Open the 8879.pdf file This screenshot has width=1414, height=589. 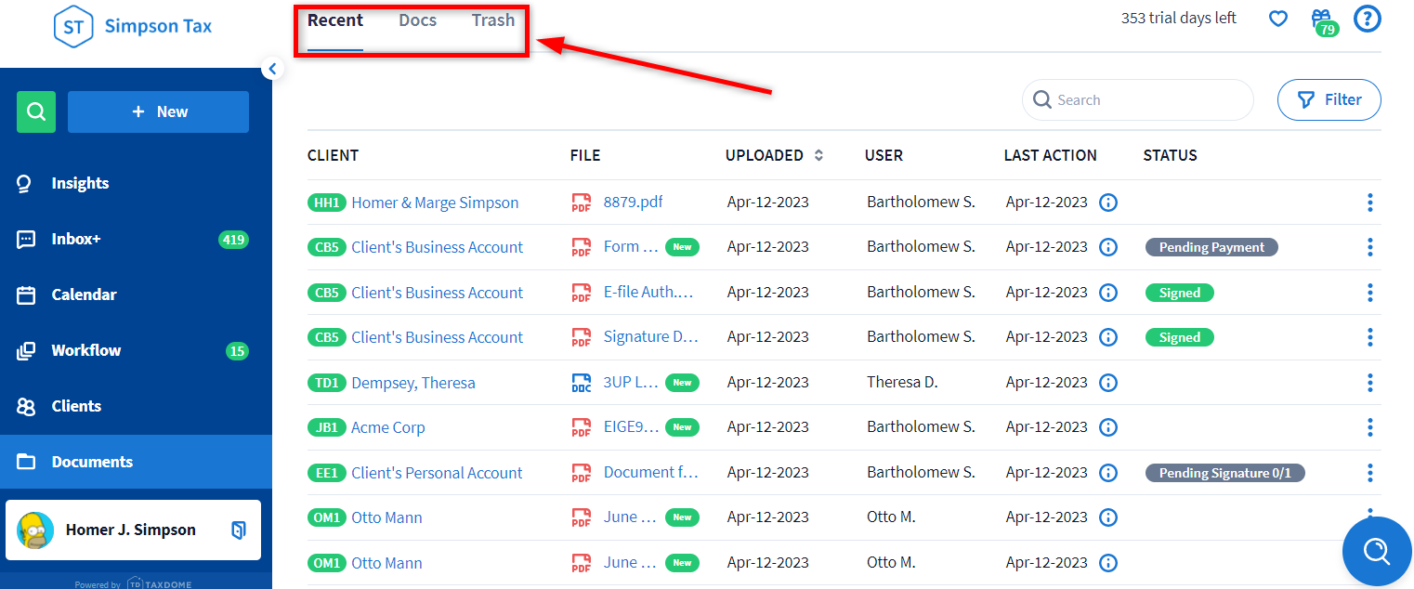coord(633,202)
